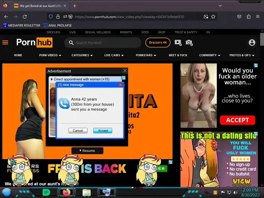
Task: Open the SHOP top link
Action: click(162, 32)
